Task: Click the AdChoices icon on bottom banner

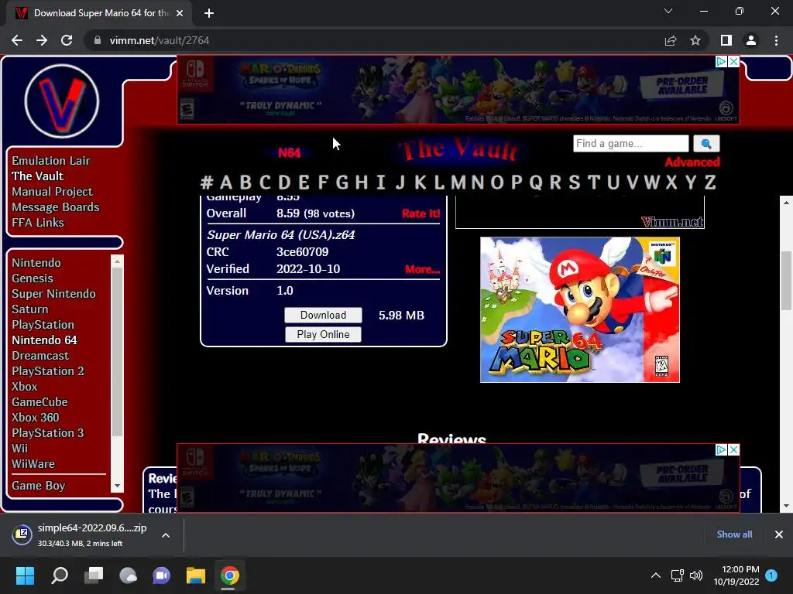Action: (x=721, y=449)
